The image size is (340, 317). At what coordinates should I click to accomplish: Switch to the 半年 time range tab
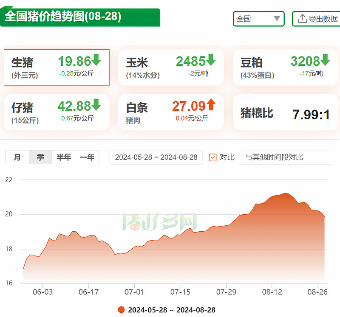click(64, 157)
